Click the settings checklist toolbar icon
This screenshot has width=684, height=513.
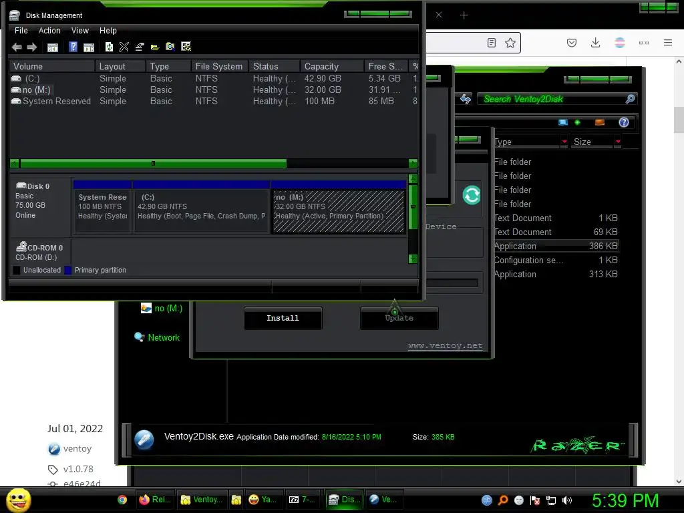[186, 47]
